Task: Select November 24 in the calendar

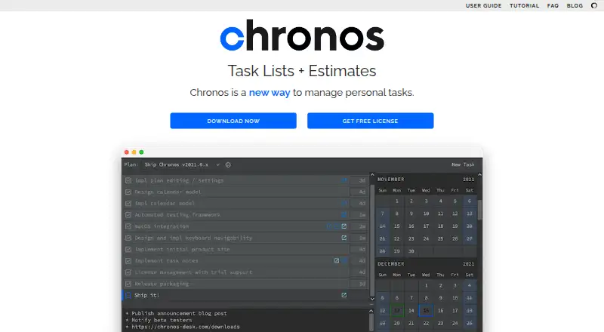Action: pos(426,238)
